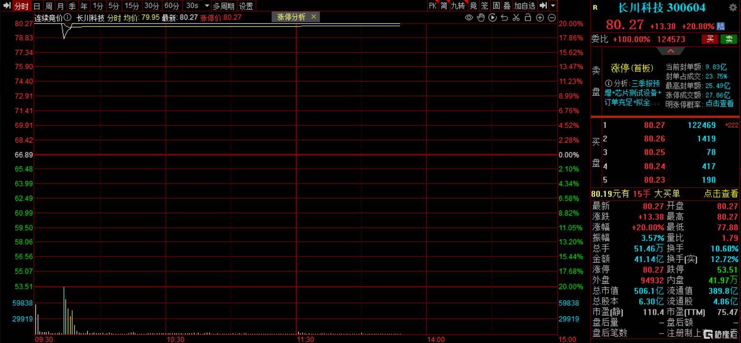Select the scissors cut tool
The image size is (741, 343).
(516, 17)
